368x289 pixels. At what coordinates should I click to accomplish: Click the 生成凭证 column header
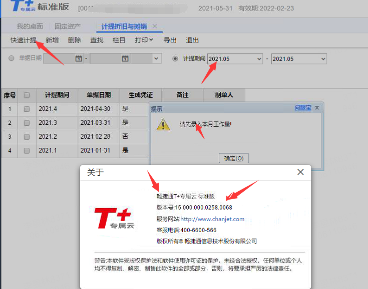pyautogui.click(x=141, y=95)
